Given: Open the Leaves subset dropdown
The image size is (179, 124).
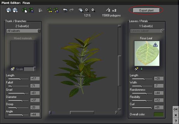Looking at the screenshot, I should (x=163, y=31).
